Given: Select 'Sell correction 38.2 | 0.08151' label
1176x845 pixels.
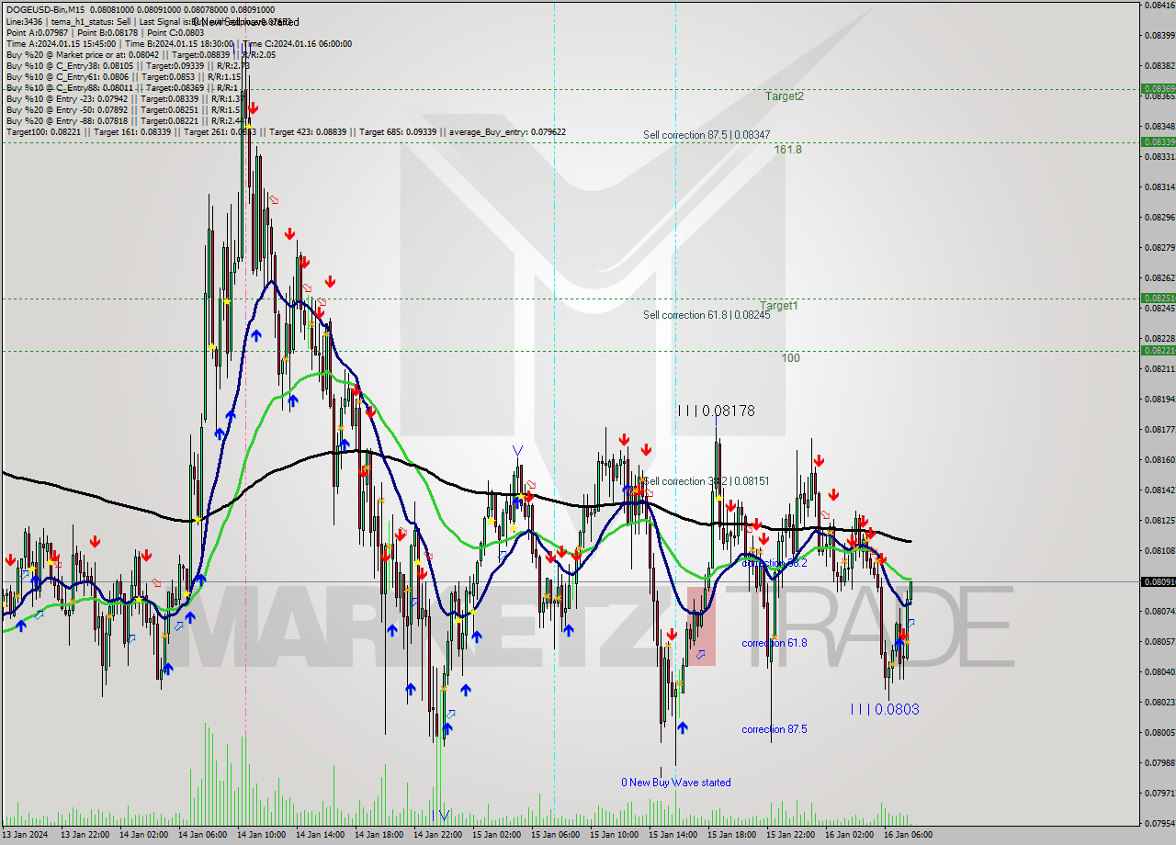Looking at the screenshot, I should (707, 481).
